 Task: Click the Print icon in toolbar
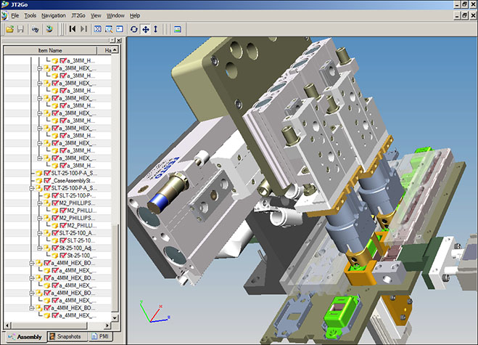[x=34, y=29]
